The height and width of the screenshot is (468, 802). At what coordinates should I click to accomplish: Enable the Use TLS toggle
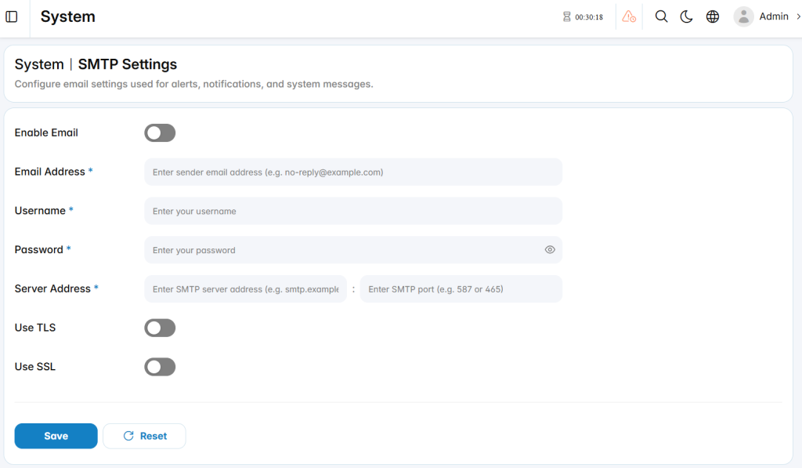tap(160, 328)
